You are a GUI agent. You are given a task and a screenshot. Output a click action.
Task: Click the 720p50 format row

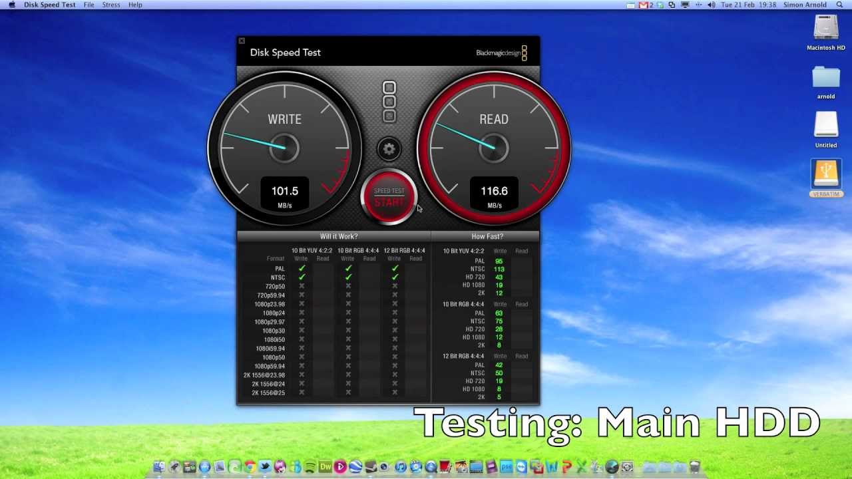point(333,286)
